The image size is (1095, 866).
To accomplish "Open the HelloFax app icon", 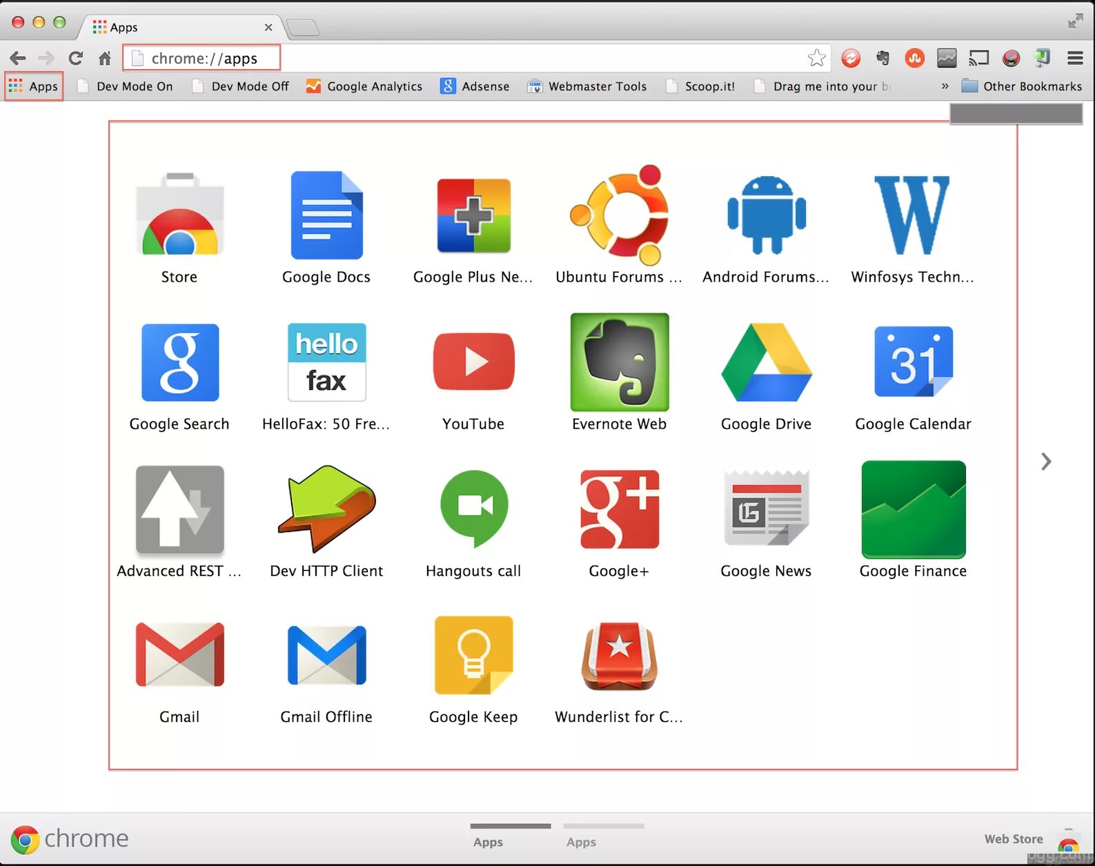I will (326, 362).
